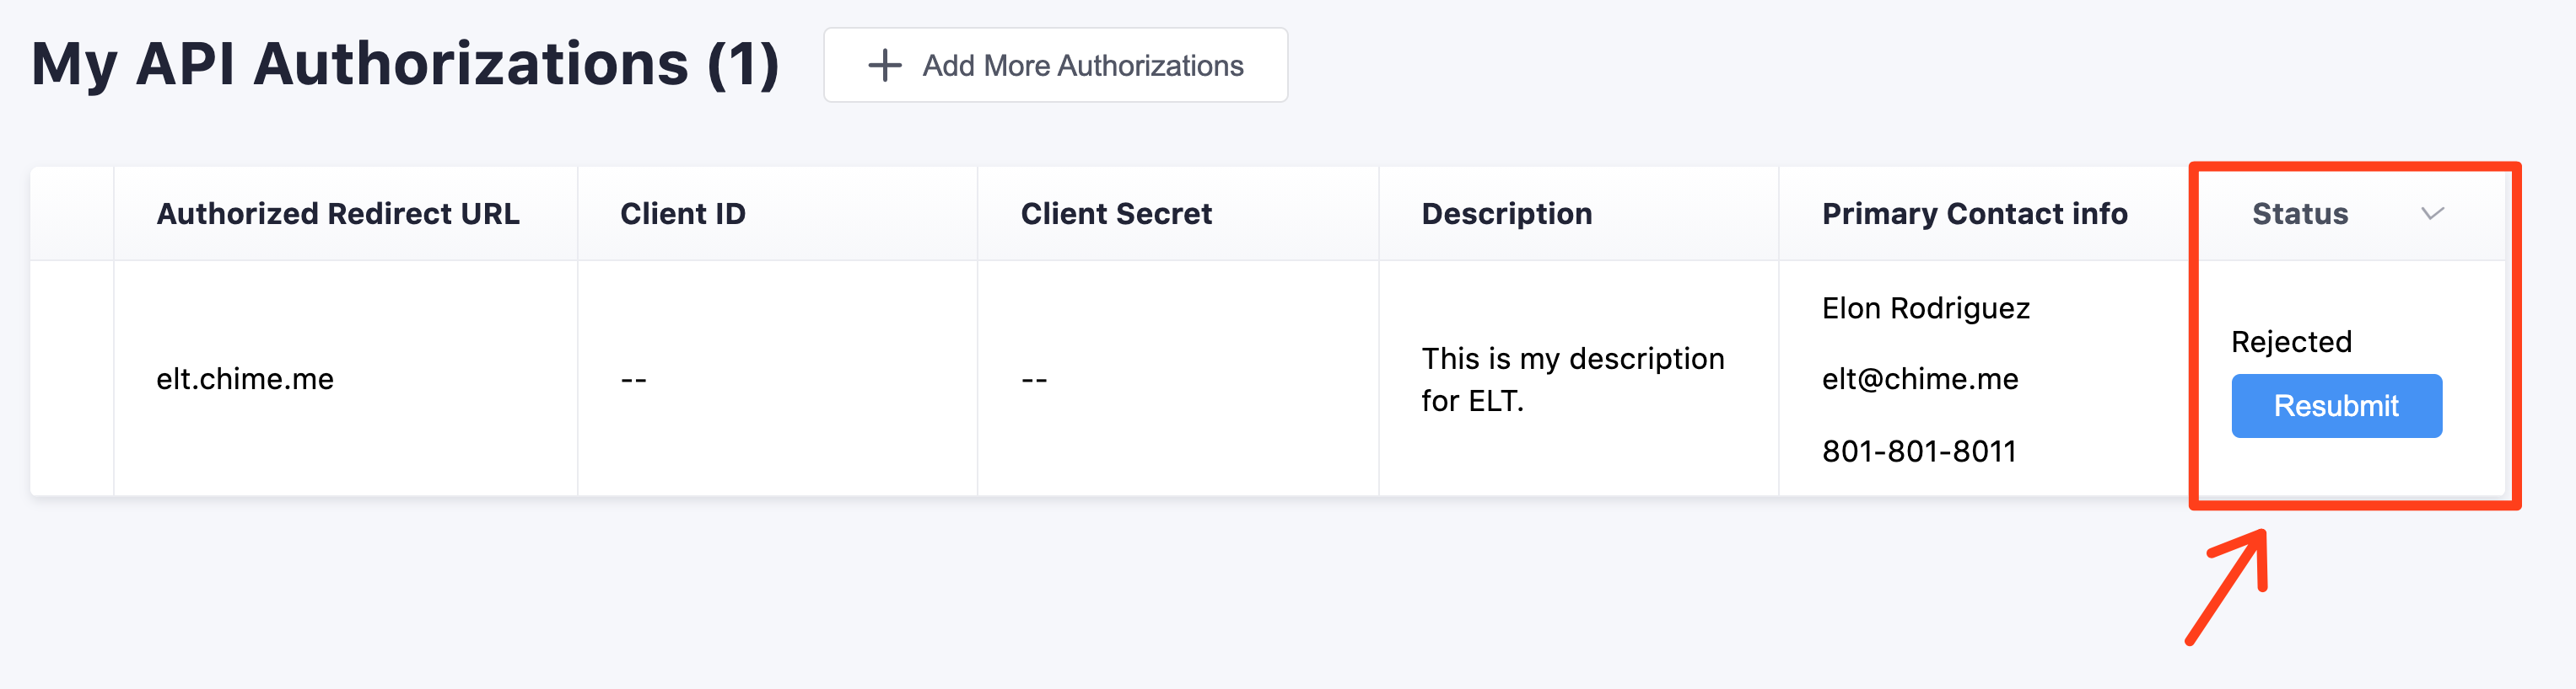Click the phone number 801-801-8011
2576x689 pixels.
(x=1918, y=451)
